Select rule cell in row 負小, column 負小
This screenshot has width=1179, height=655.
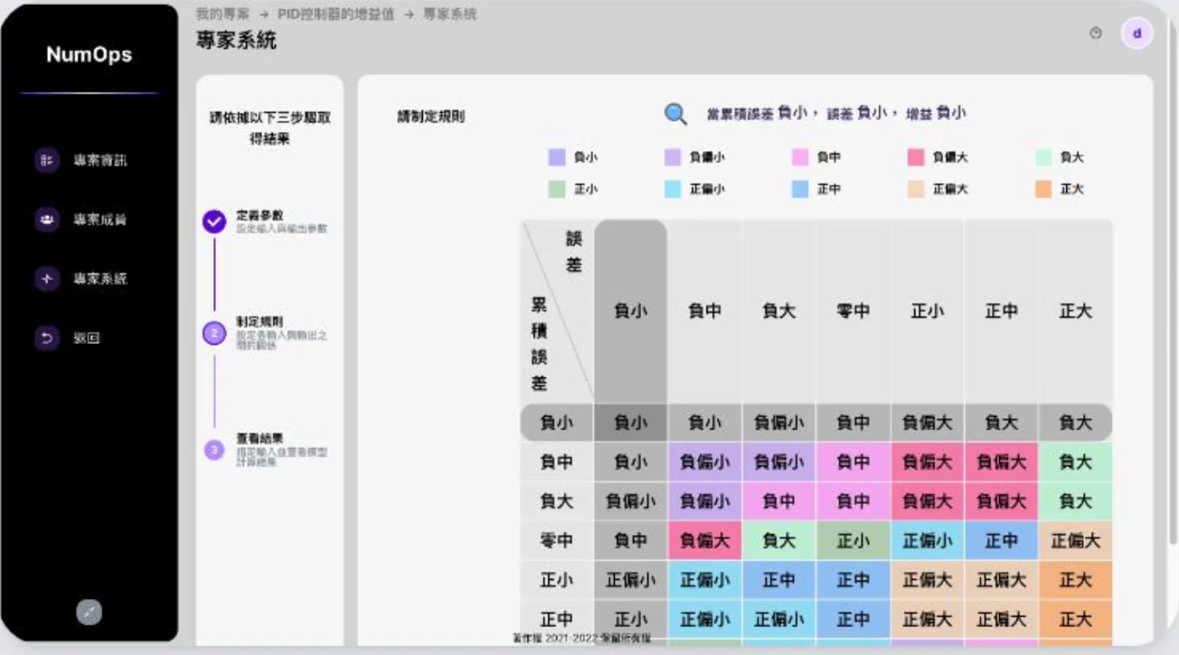[x=631, y=422]
